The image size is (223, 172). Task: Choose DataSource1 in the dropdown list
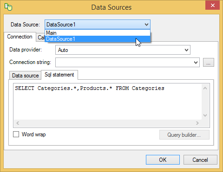click(98, 39)
